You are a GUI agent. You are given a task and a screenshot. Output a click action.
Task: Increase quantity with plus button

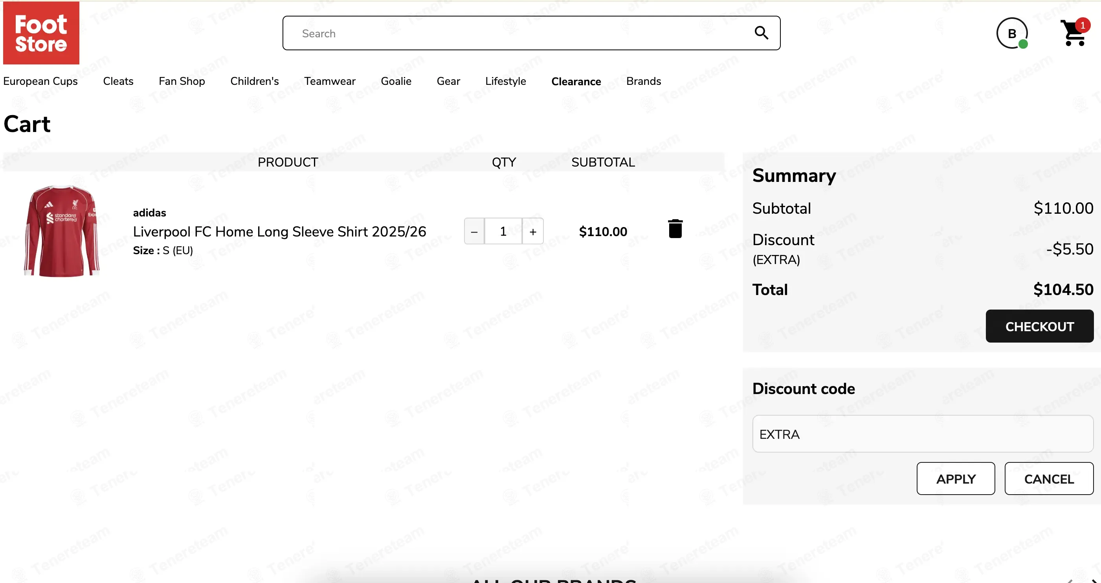coord(533,231)
